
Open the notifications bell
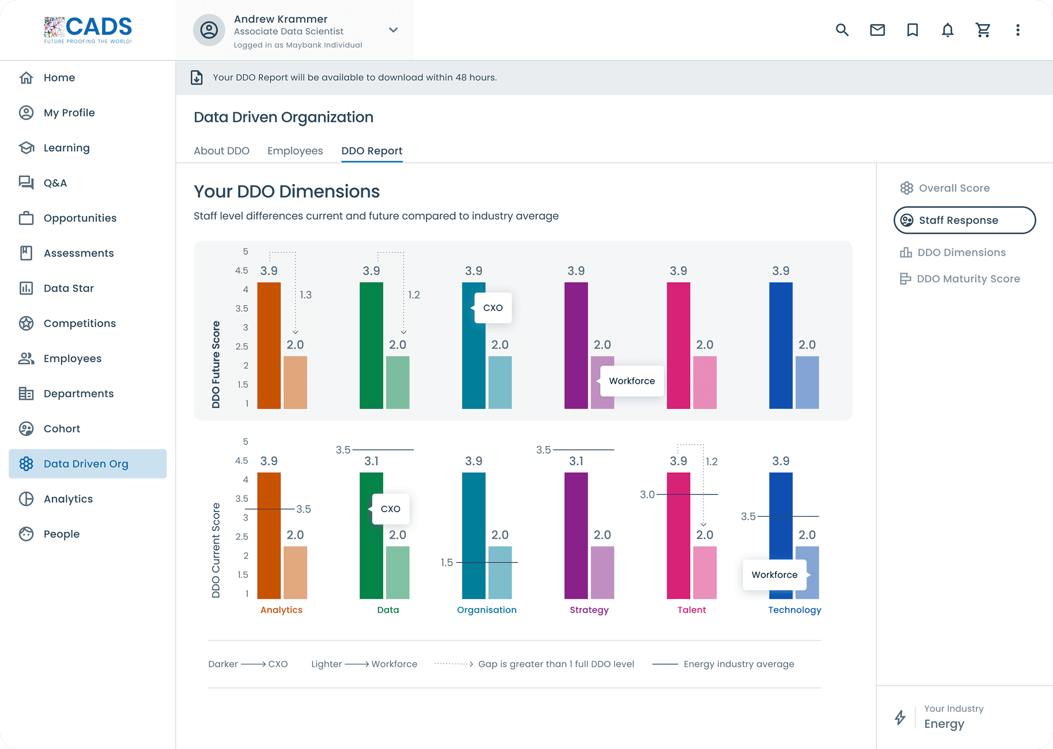point(947,30)
